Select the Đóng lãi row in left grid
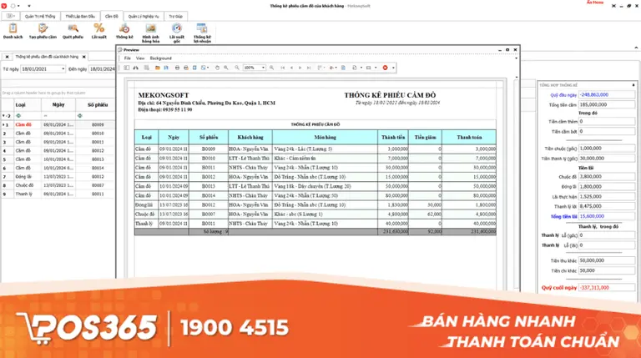The width and height of the screenshot is (641, 358). [x=58, y=177]
